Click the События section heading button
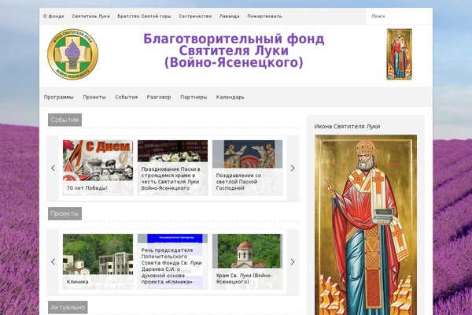This screenshot has width=472, height=315. pyautogui.click(x=65, y=120)
